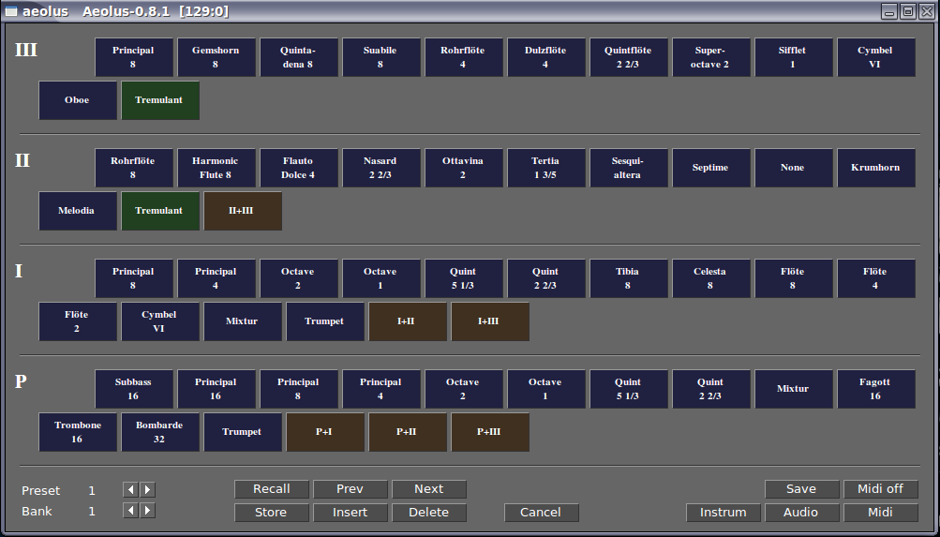Insert a new preset
This screenshot has height=537, width=940.
pyautogui.click(x=351, y=513)
